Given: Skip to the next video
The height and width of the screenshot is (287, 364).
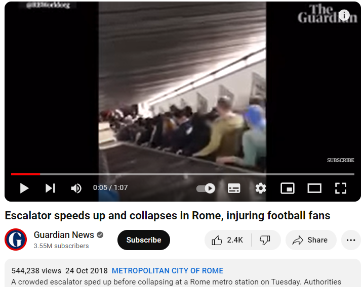Looking at the screenshot, I should (50, 188).
